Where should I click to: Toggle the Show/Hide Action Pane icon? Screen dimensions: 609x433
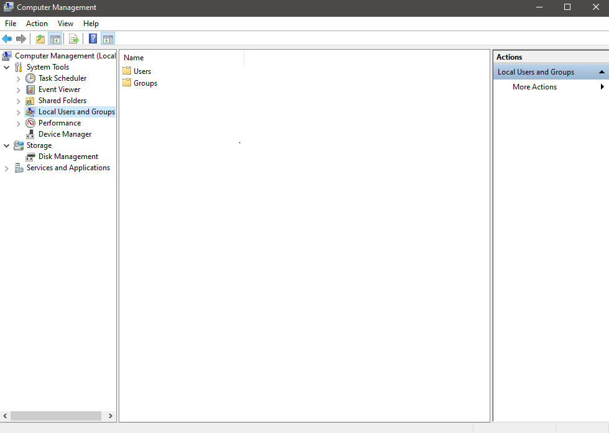point(108,39)
